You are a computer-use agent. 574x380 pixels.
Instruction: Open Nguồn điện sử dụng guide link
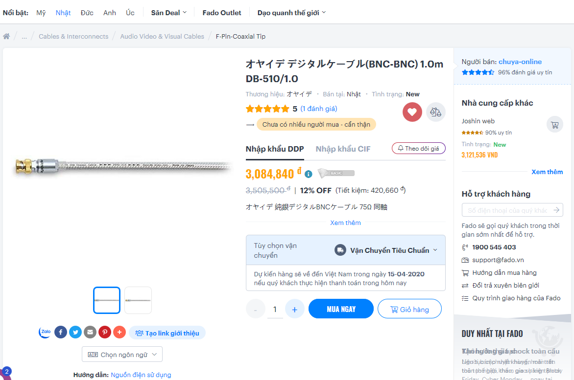click(141, 375)
